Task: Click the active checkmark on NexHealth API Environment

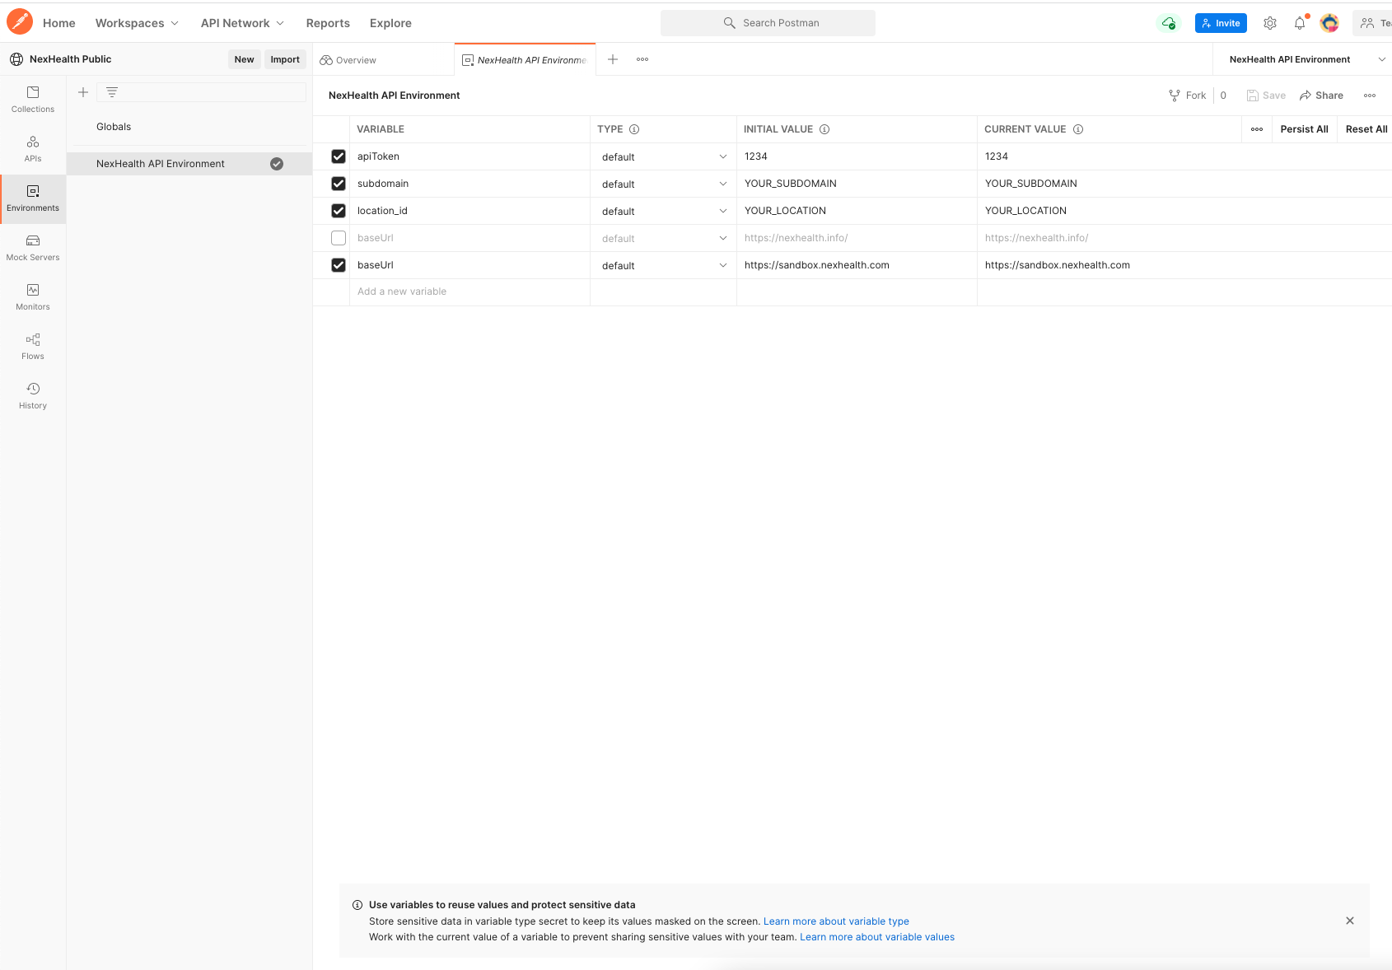Action: [x=277, y=164]
